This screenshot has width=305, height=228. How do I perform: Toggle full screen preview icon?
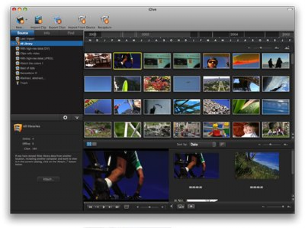[x=126, y=207]
